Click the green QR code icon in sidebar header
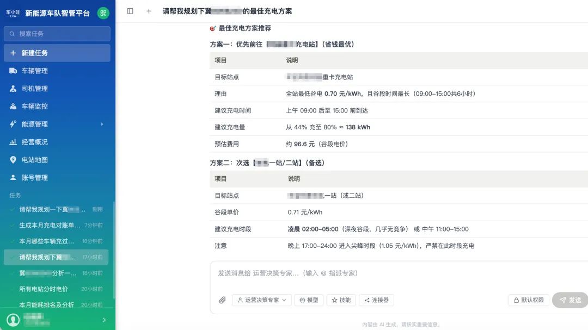Viewport: 588px width, 330px height. (103, 13)
